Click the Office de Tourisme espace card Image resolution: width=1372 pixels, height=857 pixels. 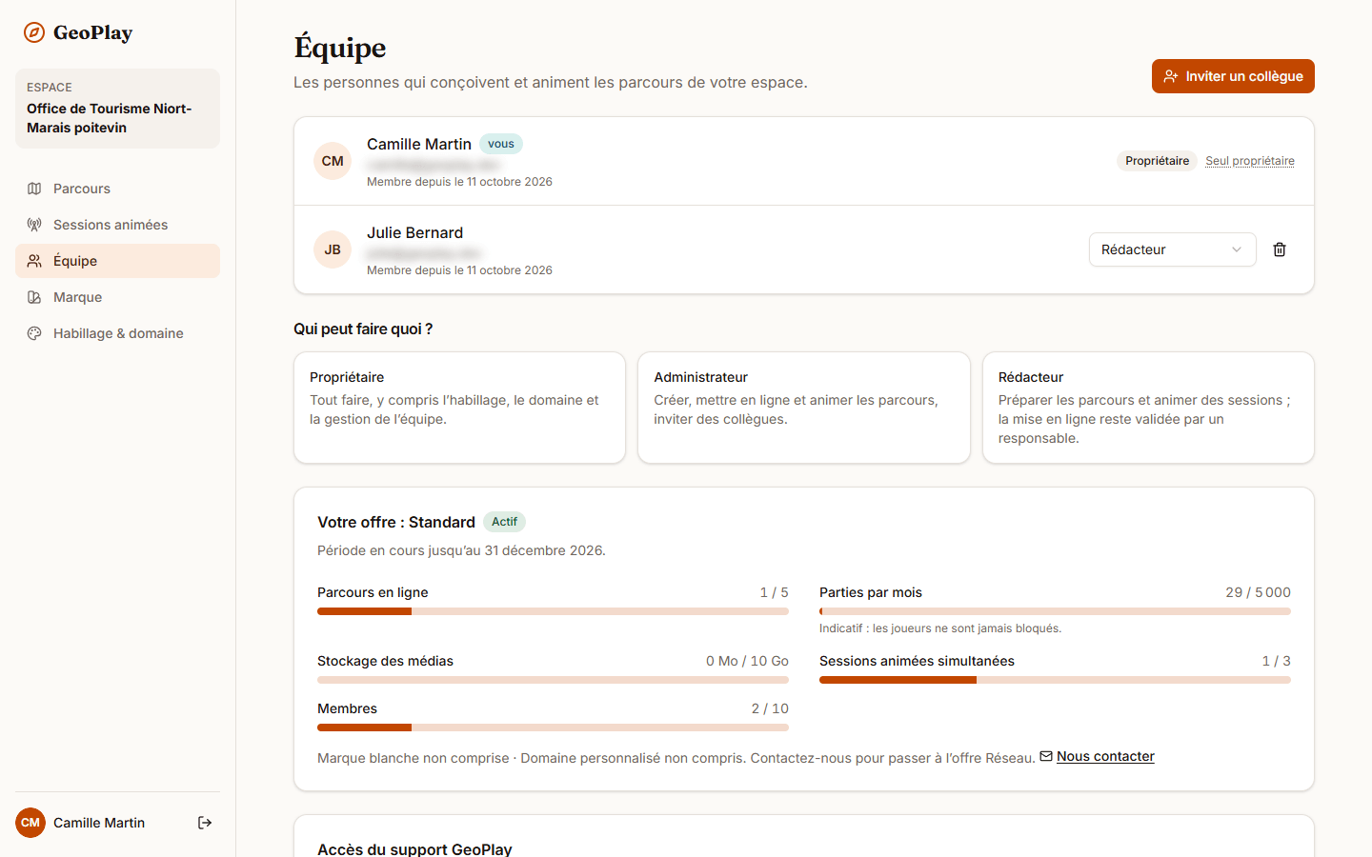[117, 109]
